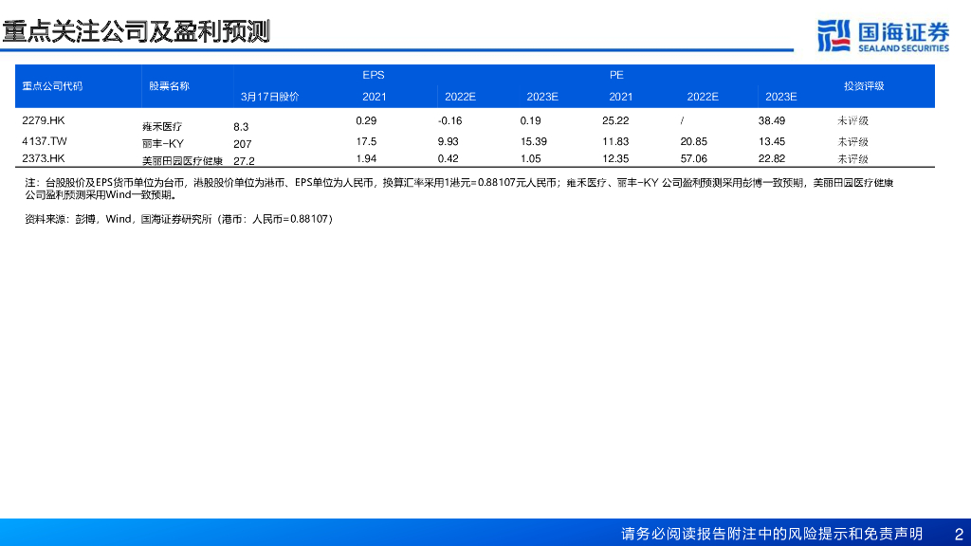Image resolution: width=971 pixels, height=546 pixels.
Task: Click PE 2021 value 25.22
Action: [x=614, y=120]
